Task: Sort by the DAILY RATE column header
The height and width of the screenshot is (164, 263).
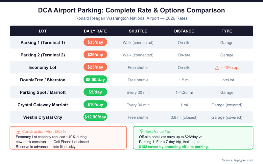Action: pos(95,31)
